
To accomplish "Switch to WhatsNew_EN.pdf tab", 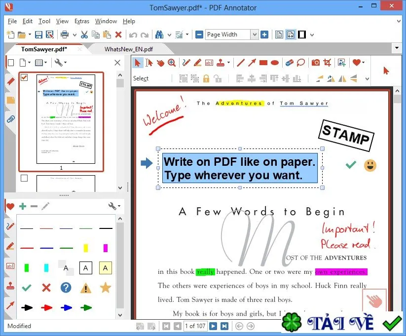I will pos(128,49).
